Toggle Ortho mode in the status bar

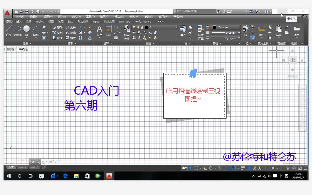tap(206, 168)
